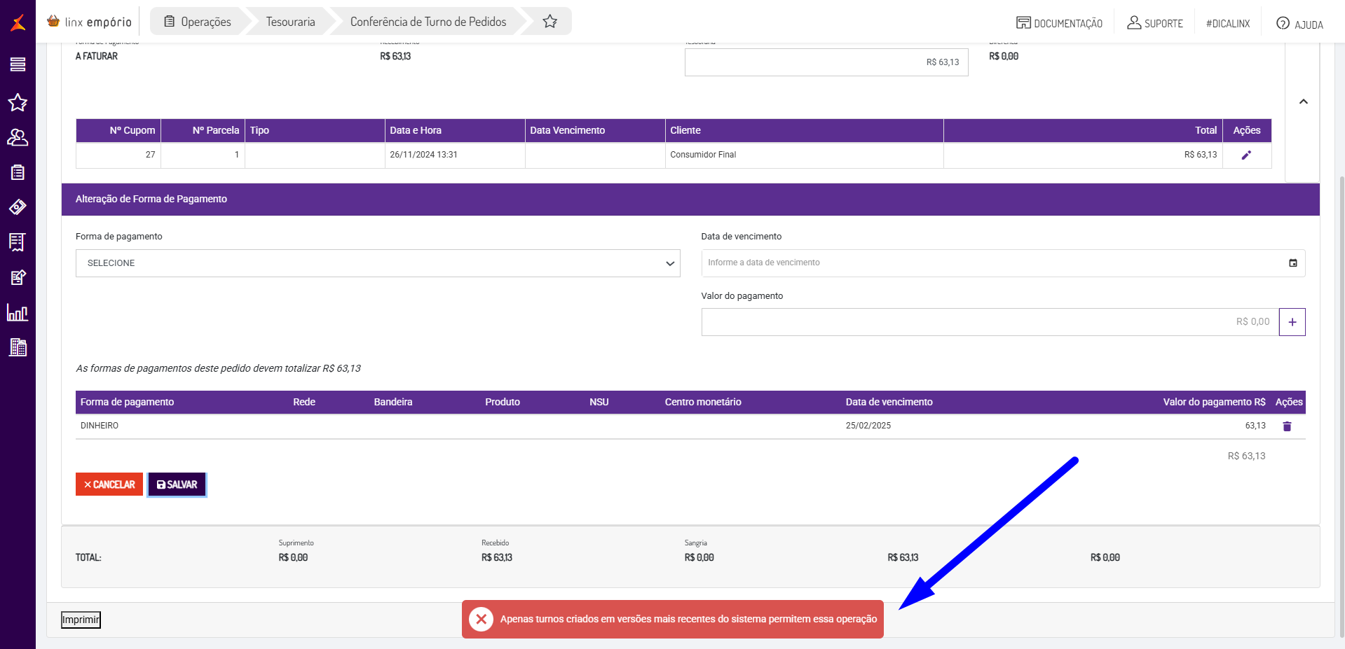Delete the DINHEIRO payment row
The image size is (1345, 649).
pos(1287,426)
